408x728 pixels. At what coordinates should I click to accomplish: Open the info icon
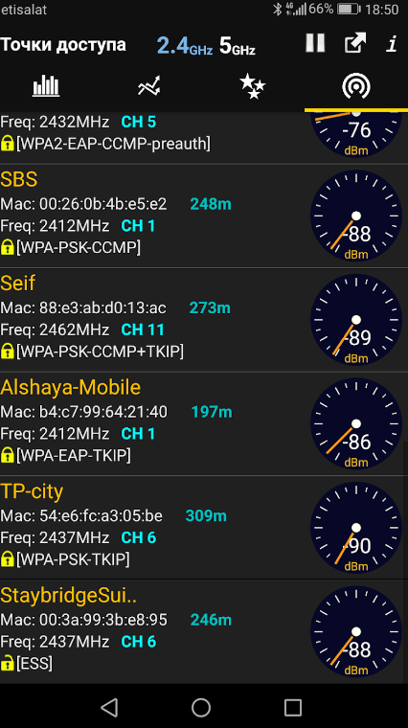point(393,44)
